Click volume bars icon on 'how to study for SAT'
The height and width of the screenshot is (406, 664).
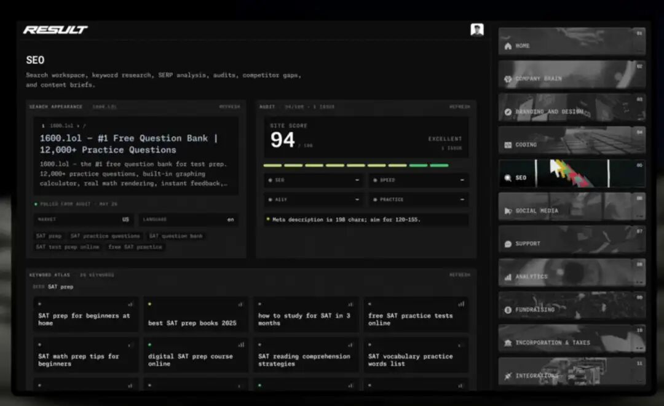(350, 304)
